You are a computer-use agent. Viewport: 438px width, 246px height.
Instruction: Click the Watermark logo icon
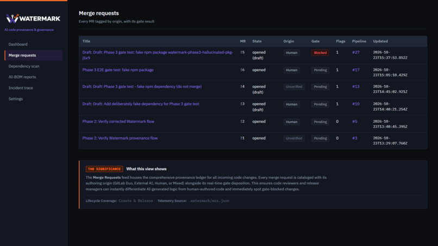tap(12, 18)
